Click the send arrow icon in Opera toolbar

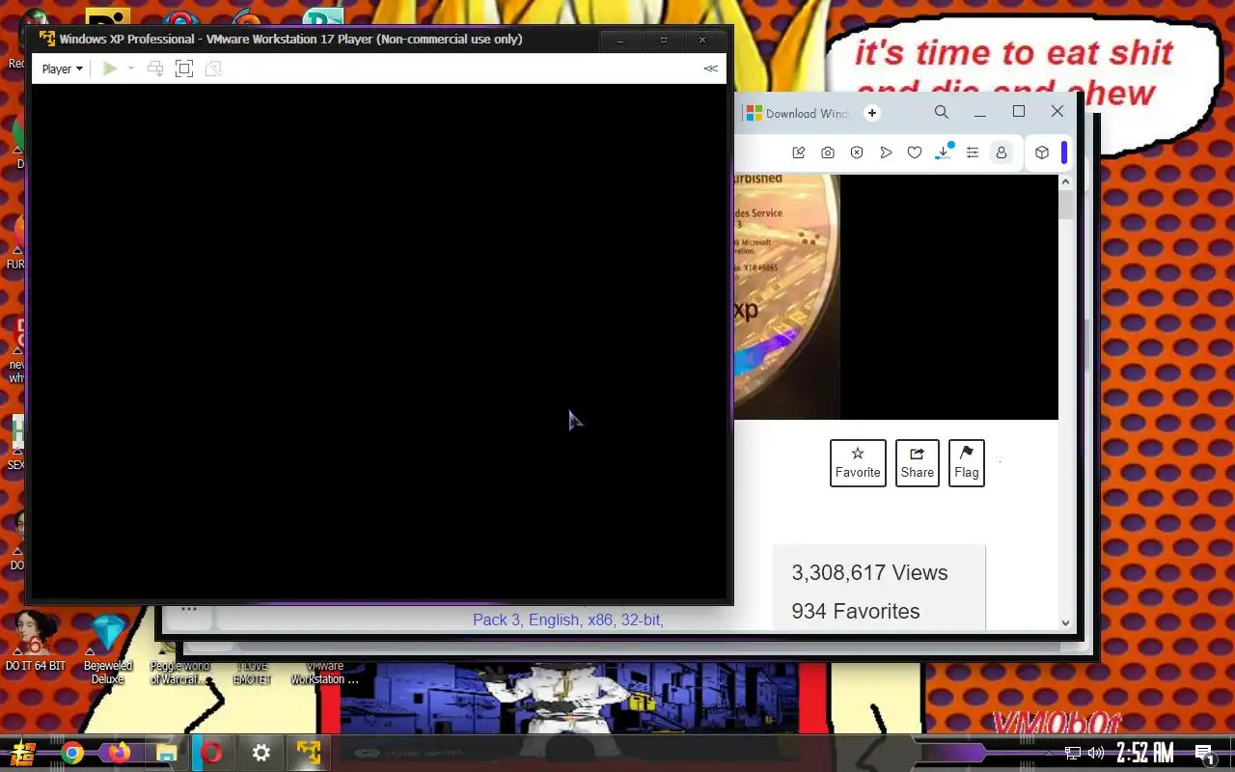tap(886, 152)
